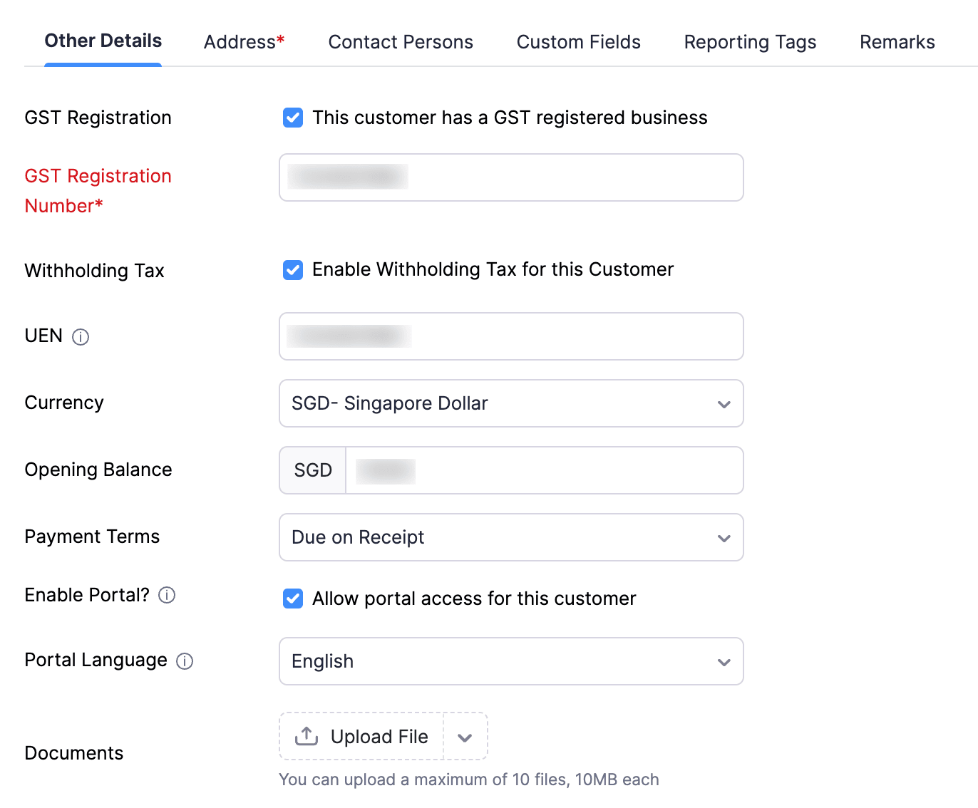Switch to the Address tab
The height and width of the screenshot is (808, 978).
[244, 42]
